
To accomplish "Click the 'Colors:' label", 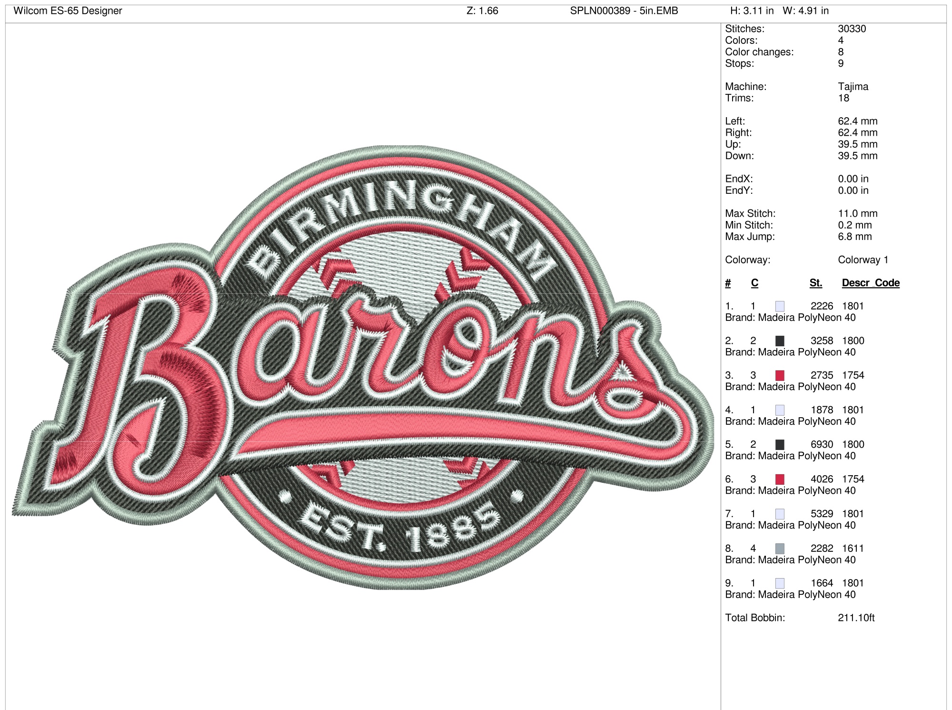I will click(x=741, y=40).
